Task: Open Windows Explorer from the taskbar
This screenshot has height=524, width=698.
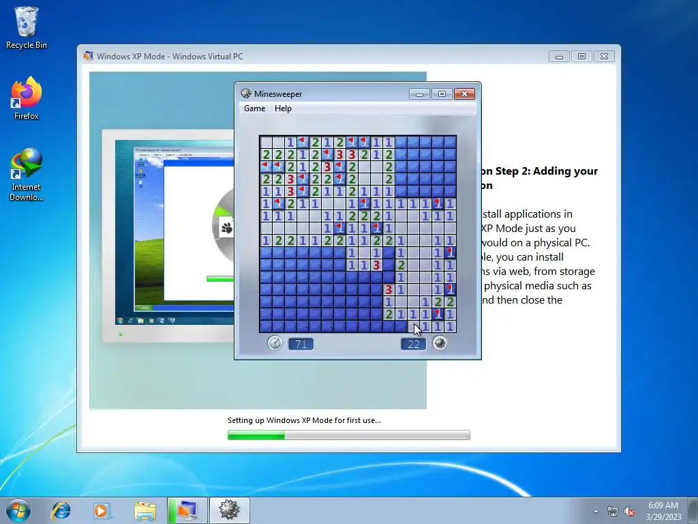Action: (145, 511)
